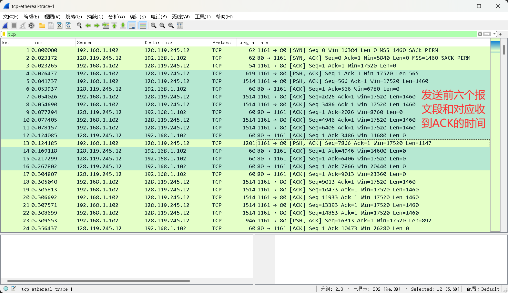This screenshot has width=508, height=293.
Task: Click the Stop capture square icon
Action: pyautogui.click(x=14, y=25)
